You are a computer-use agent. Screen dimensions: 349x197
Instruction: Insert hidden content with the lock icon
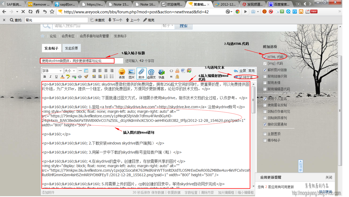[177, 77]
